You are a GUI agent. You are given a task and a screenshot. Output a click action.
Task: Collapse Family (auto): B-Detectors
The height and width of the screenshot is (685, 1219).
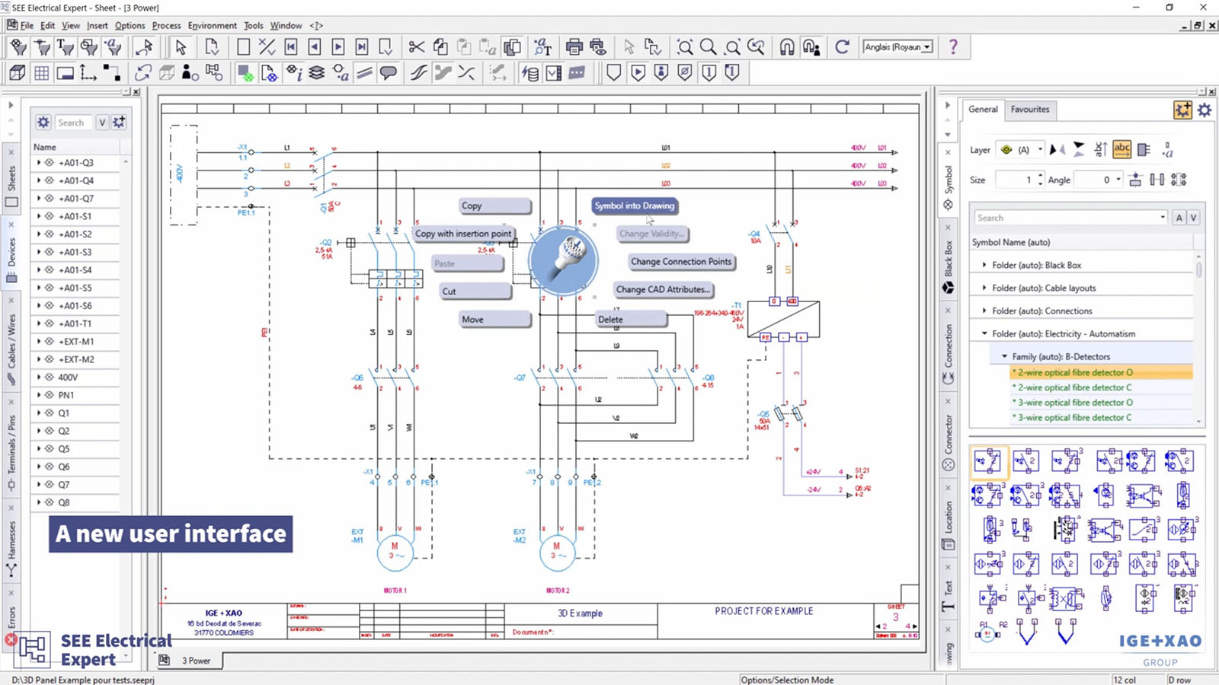point(1004,356)
